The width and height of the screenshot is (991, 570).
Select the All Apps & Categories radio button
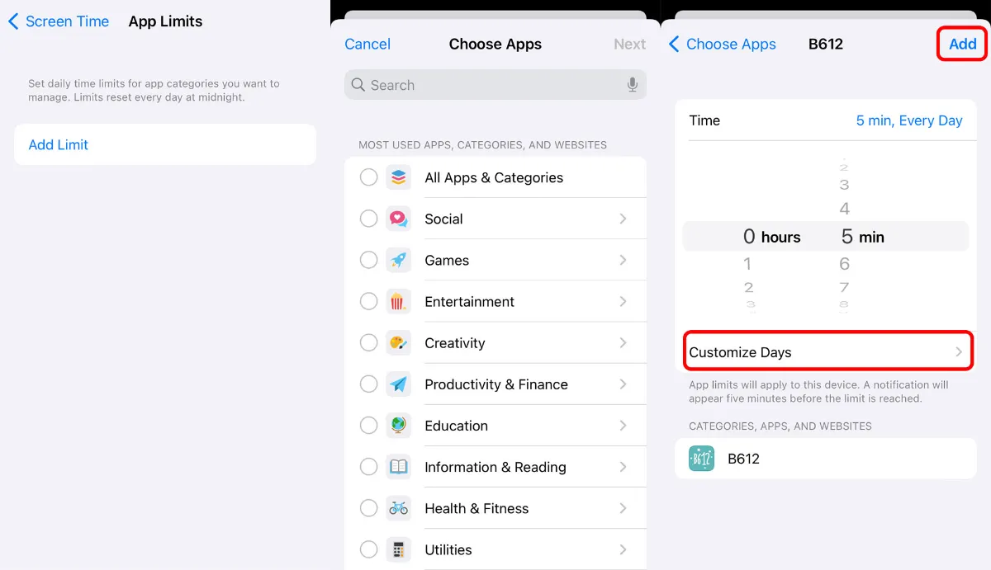368,177
